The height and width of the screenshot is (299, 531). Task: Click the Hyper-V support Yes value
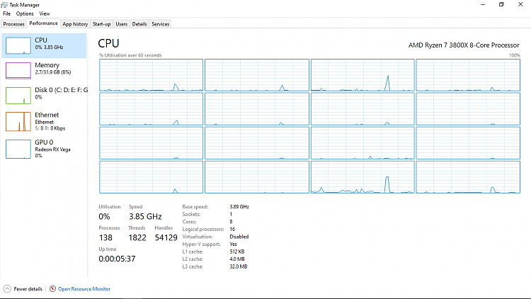click(234, 244)
